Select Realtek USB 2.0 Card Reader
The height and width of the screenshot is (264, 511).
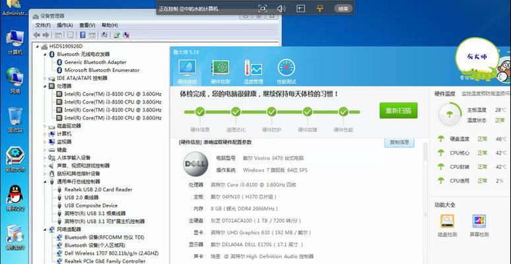click(98, 189)
